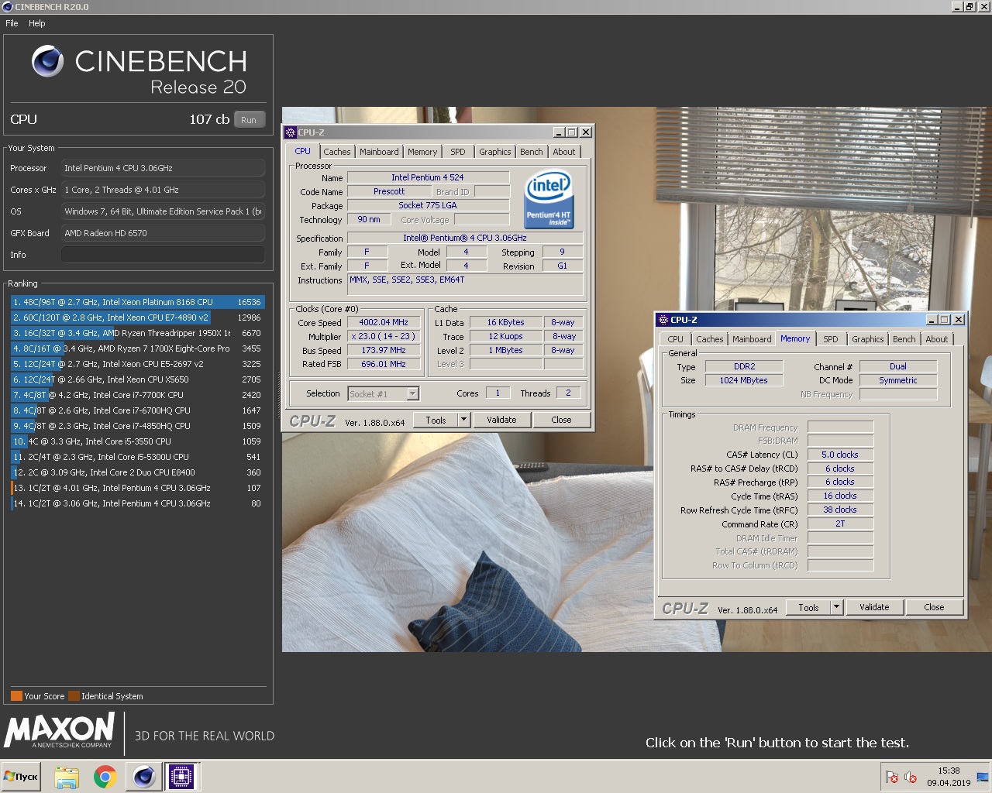Open About tab in first CPU-Z window
This screenshot has width=992, height=793.
tap(564, 152)
